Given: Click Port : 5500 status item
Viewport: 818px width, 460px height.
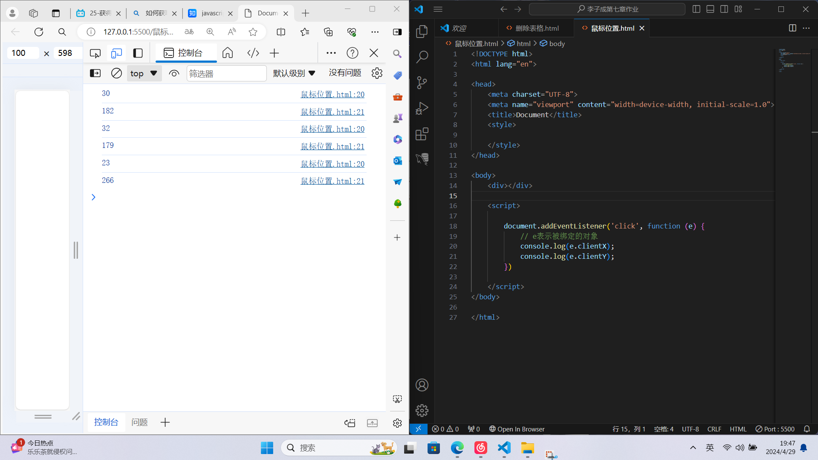Looking at the screenshot, I should (x=775, y=429).
